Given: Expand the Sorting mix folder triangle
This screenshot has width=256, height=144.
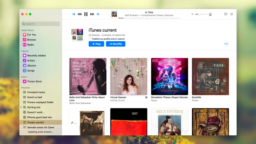Looking at the screenshot, I should click(x=21, y=107).
